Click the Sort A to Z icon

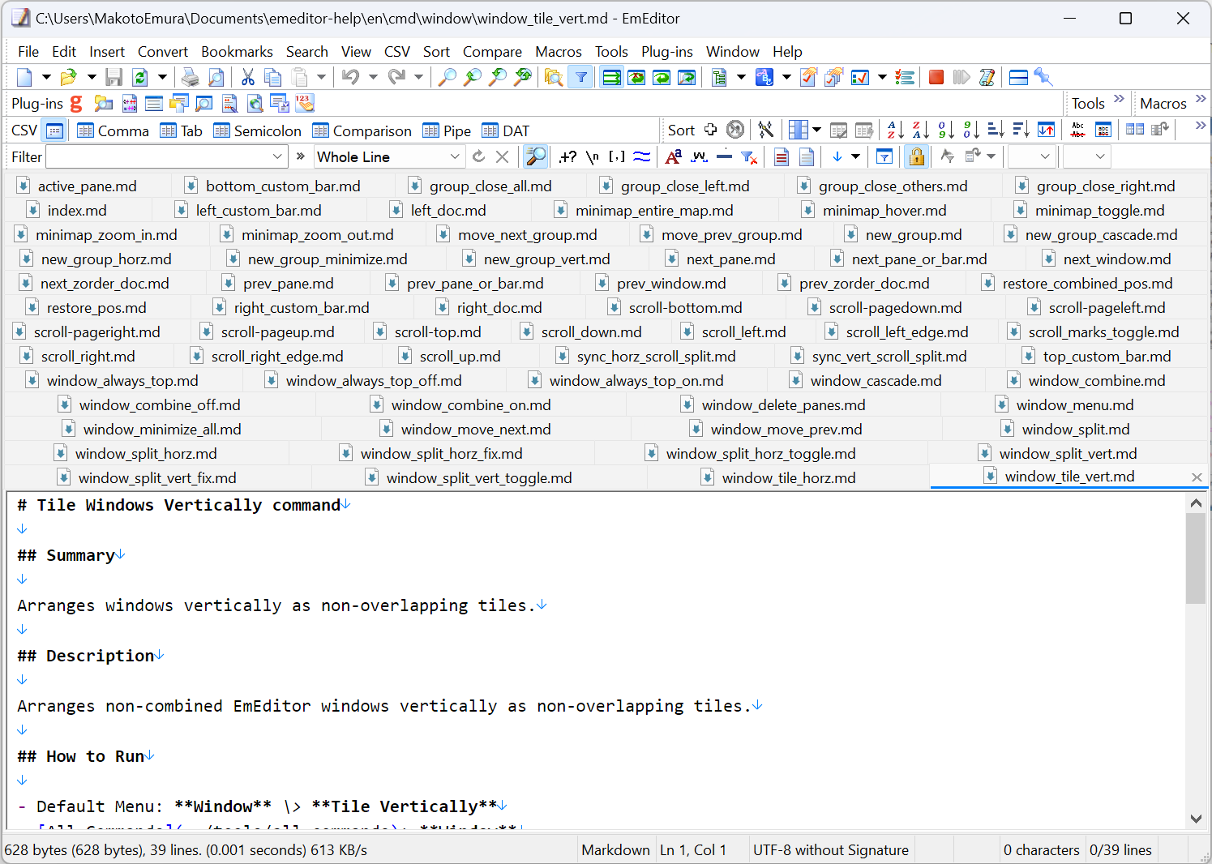point(895,130)
